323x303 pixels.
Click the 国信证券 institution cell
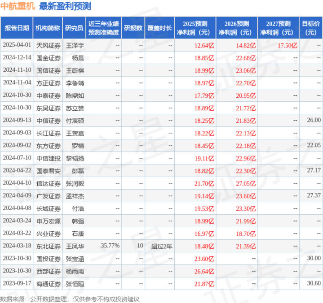click(49, 70)
